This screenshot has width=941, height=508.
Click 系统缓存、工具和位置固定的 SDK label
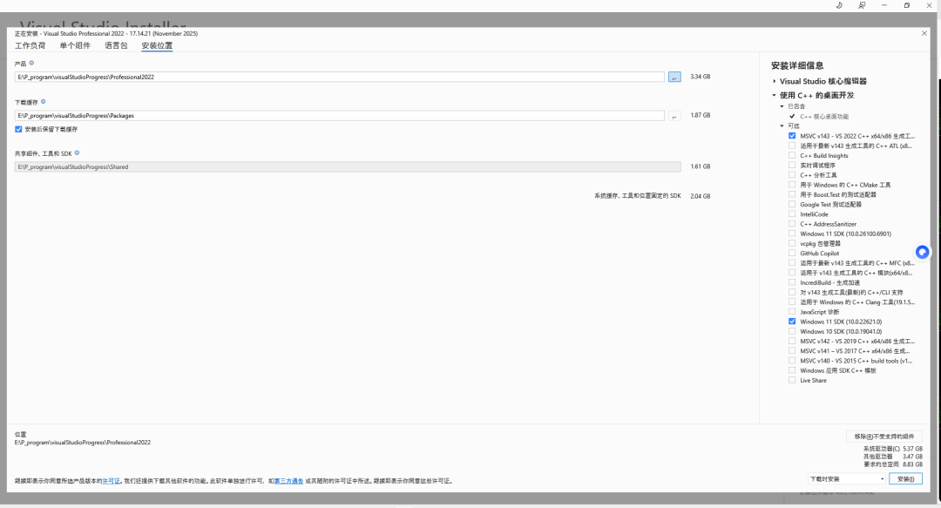tap(637, 196)
